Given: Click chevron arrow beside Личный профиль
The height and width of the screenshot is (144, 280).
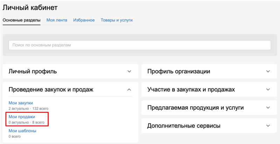Looking at the screenshot, I should (129, 71).
